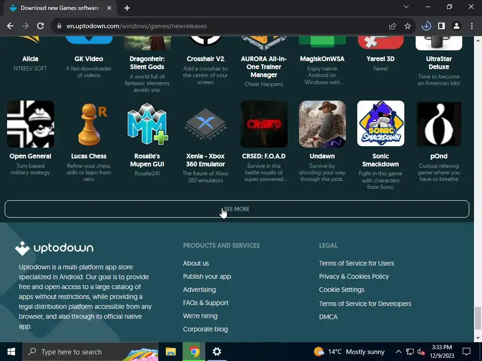482x361 pixels.
Task: Open Settings from the taskbar
Action: [x=217, y=352]
